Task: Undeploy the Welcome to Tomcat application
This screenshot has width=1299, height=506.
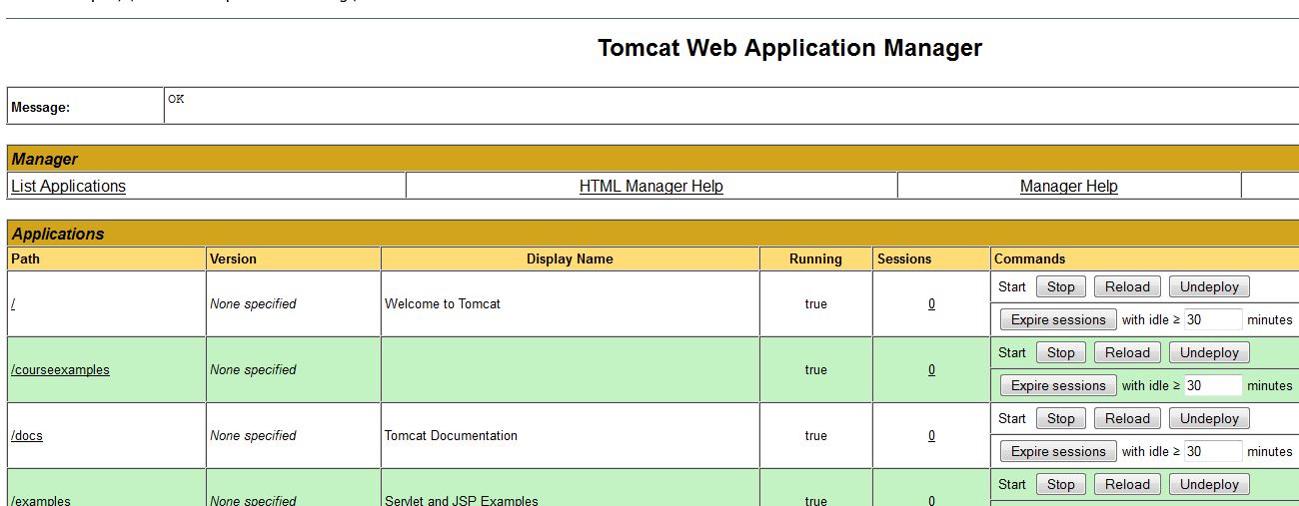Action: (1209, 286)
